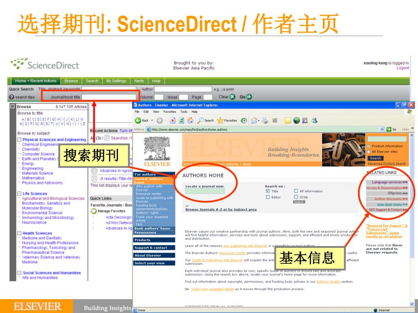
Task: Click the Print icon in IE toolbar
Action: click(265, 121)
